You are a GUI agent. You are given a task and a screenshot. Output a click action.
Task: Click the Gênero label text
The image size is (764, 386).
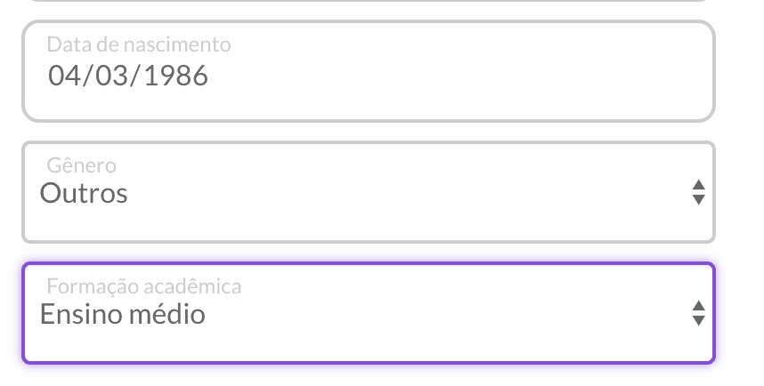pos(80,165)
